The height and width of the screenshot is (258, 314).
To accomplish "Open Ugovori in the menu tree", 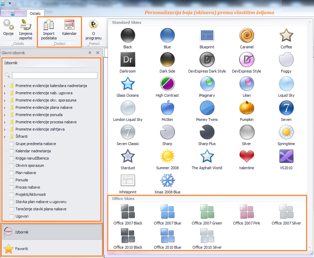I will click(22, 216).
